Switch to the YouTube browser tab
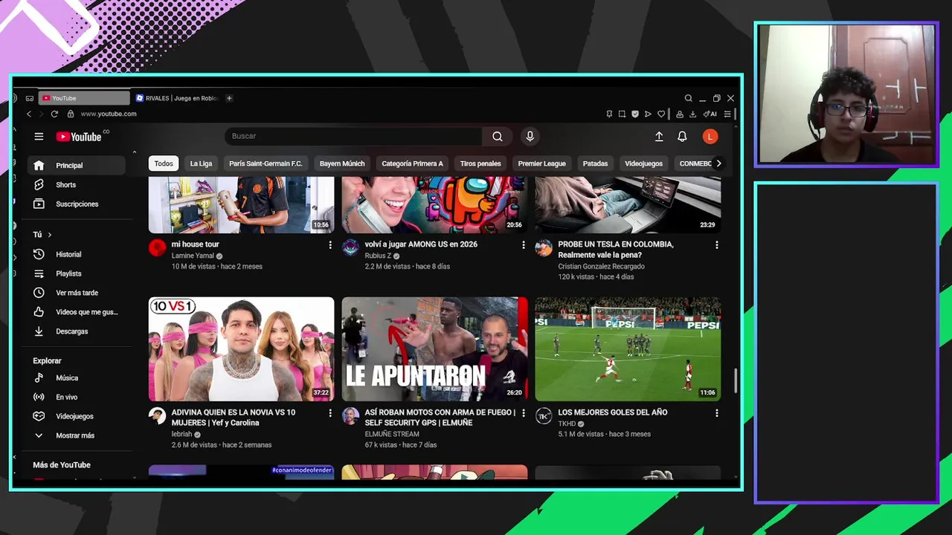952x535 pixels. point(84,98)
